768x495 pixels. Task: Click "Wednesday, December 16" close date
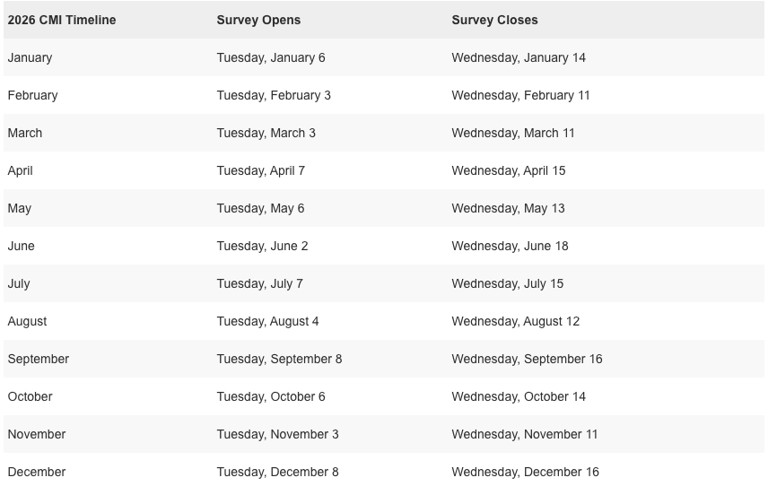pyautogui.click(x=525, y=472)
